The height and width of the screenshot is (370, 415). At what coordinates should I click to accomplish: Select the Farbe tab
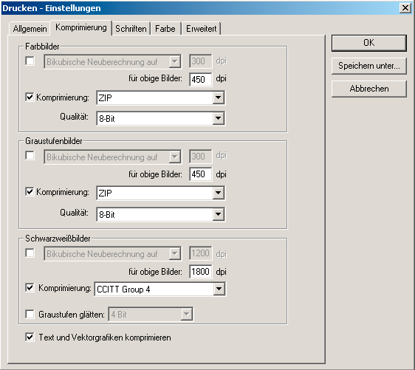165,29
